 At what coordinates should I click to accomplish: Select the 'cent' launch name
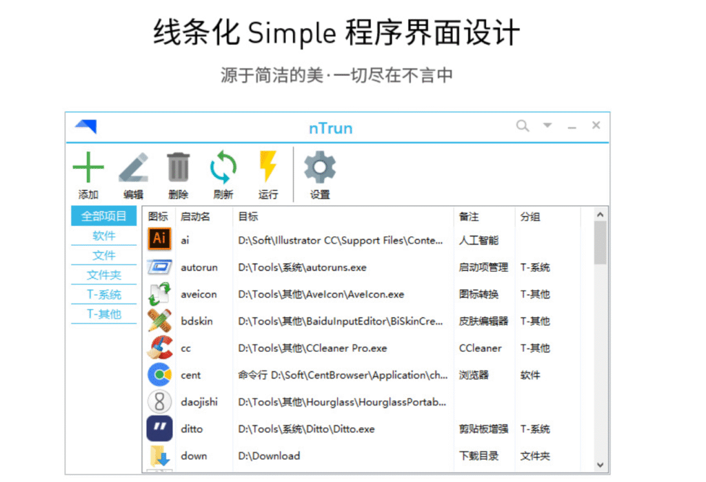coord(190,375)
